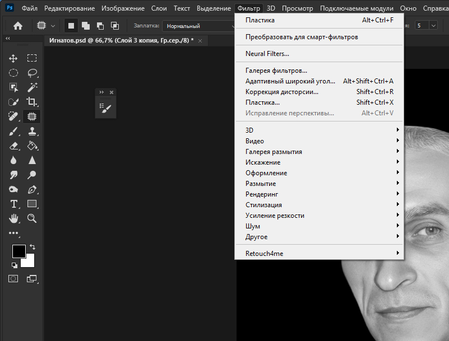The width and height of the screenshot is (449, 341).
Task: Enable New Selection mode button
Action: click(x=71, y=26)
